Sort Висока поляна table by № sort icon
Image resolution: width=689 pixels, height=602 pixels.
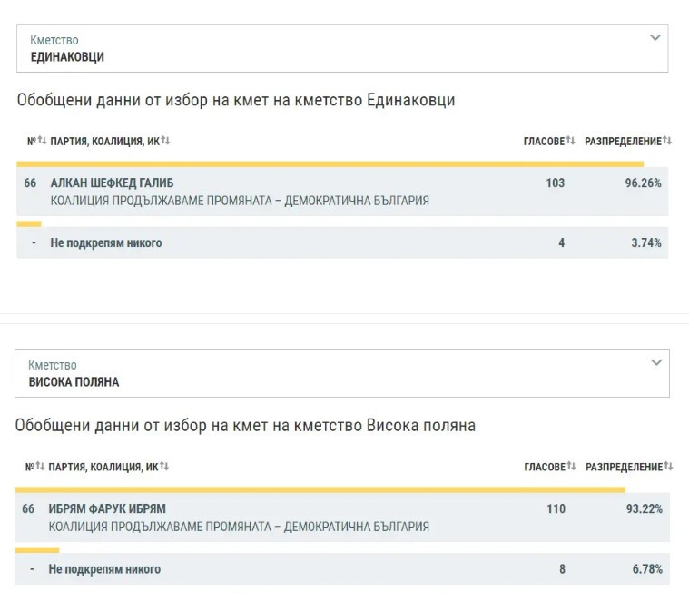(x=40, y=467)
